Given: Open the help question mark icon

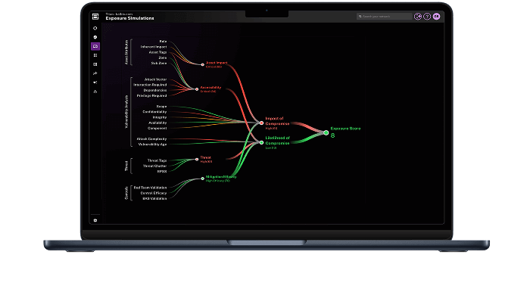Looking at the screenshot, I should (x=427, y=16).
